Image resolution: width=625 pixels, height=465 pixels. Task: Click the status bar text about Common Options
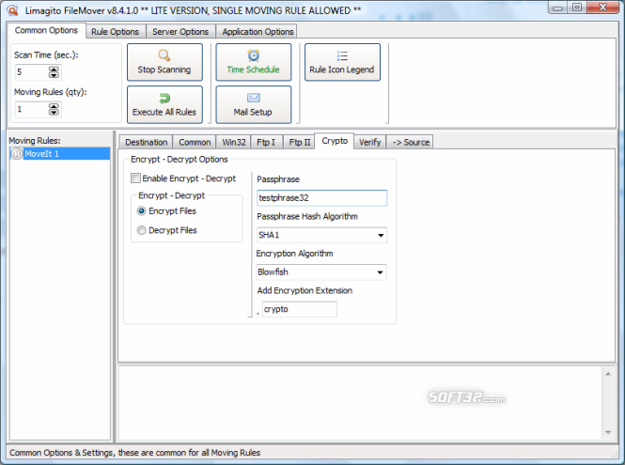click(x=134, y=453)
